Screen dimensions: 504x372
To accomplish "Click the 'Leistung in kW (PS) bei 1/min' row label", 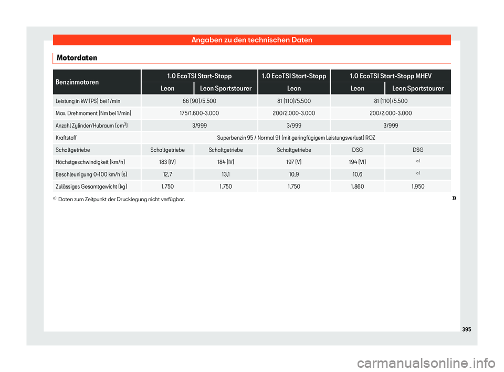I will point(88,101).
